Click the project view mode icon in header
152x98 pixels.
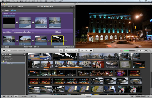point(21,7)
